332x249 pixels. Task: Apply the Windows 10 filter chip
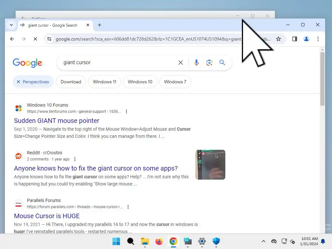(x=140, y=82)
